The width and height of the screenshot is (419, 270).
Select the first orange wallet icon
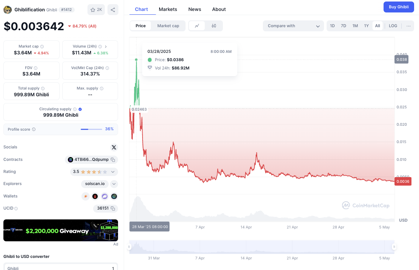click(x=86, y=196)
